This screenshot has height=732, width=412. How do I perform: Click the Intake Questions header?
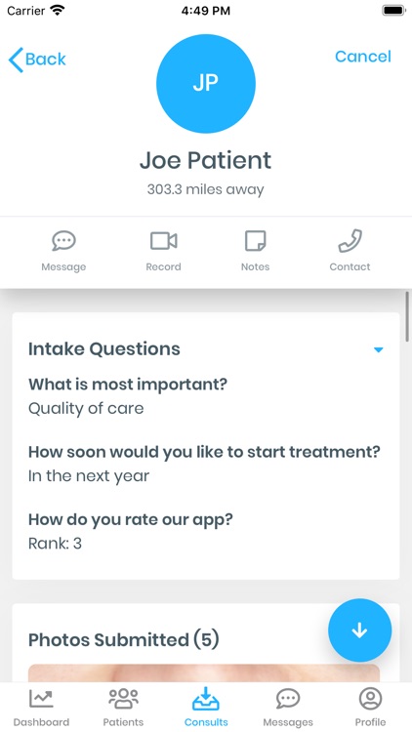pyautogui.click(x=104, y=349)
